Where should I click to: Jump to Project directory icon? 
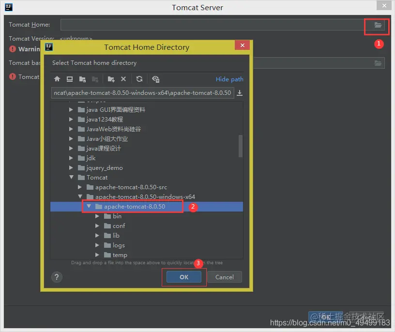click(x=82, y=79)
